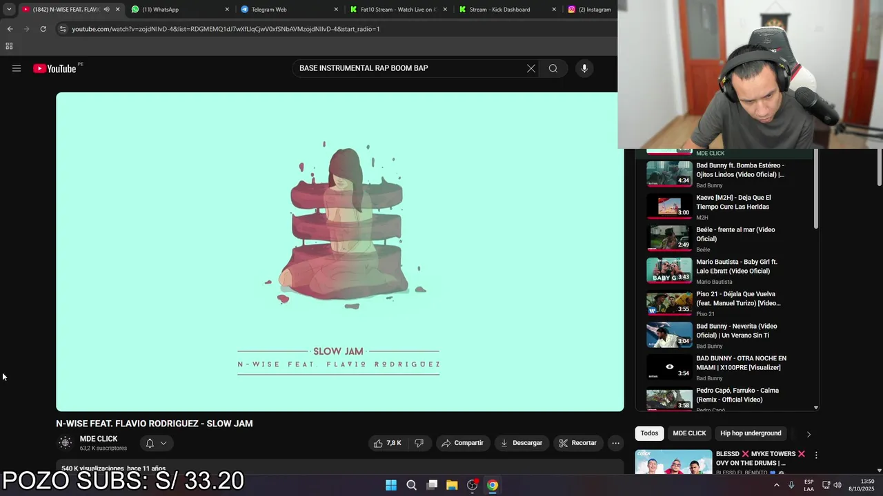Dislike the video with thumbs-down icon
The image size is (883, 496).
(419, 443)
